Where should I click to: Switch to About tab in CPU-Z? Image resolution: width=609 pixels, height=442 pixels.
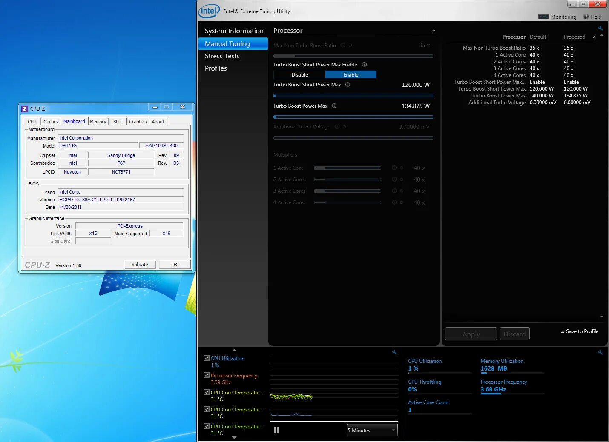(x=158, y=122)
